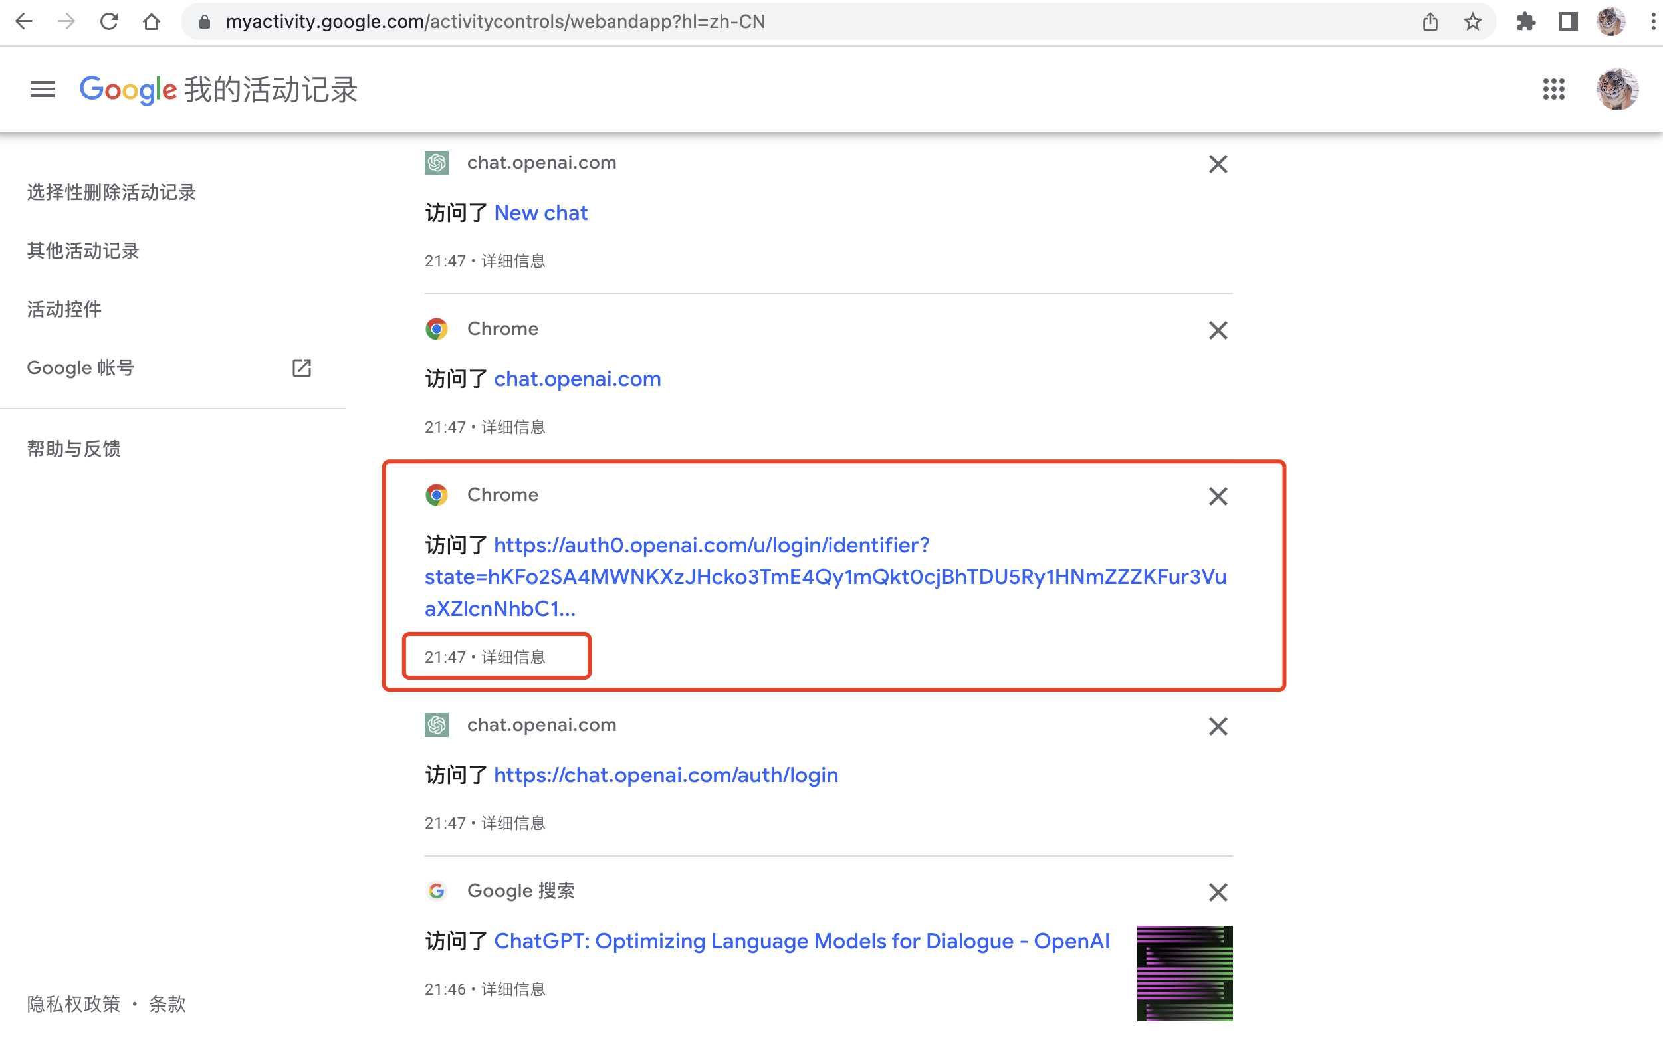Open 帮助与反馈 in sidebar
Screen dimensions: 1663x1038
(x=74, y=449)
